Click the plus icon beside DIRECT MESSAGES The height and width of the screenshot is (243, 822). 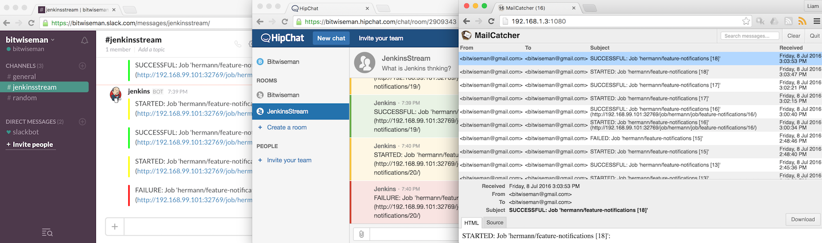pyautogui.click(x=83, y=122)
